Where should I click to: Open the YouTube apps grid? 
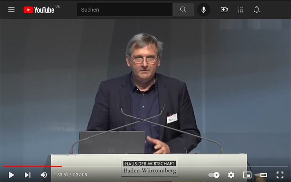click(x=240, y=10)
